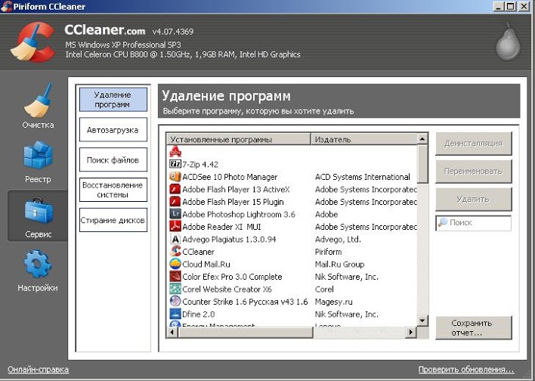This screenshot has height=381, width=535.
Task: Focus the Поиск search field
Action: point(474,222)
